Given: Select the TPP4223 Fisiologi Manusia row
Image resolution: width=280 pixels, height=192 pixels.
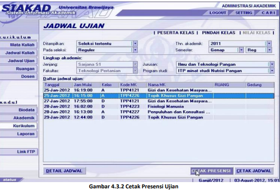Looking at the screenshot, I should (159, 106).
